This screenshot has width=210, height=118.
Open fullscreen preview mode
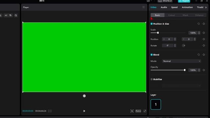pyautogui.click(x=145, y=111)
